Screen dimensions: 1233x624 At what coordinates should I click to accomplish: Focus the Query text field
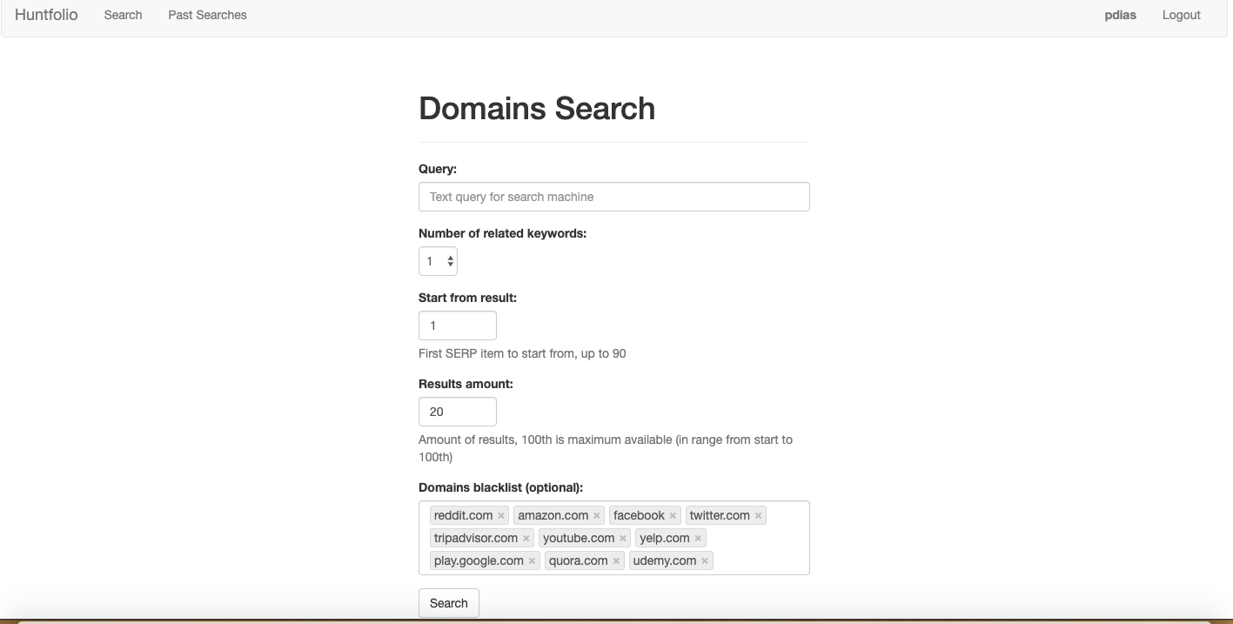(x=614, y=197)
